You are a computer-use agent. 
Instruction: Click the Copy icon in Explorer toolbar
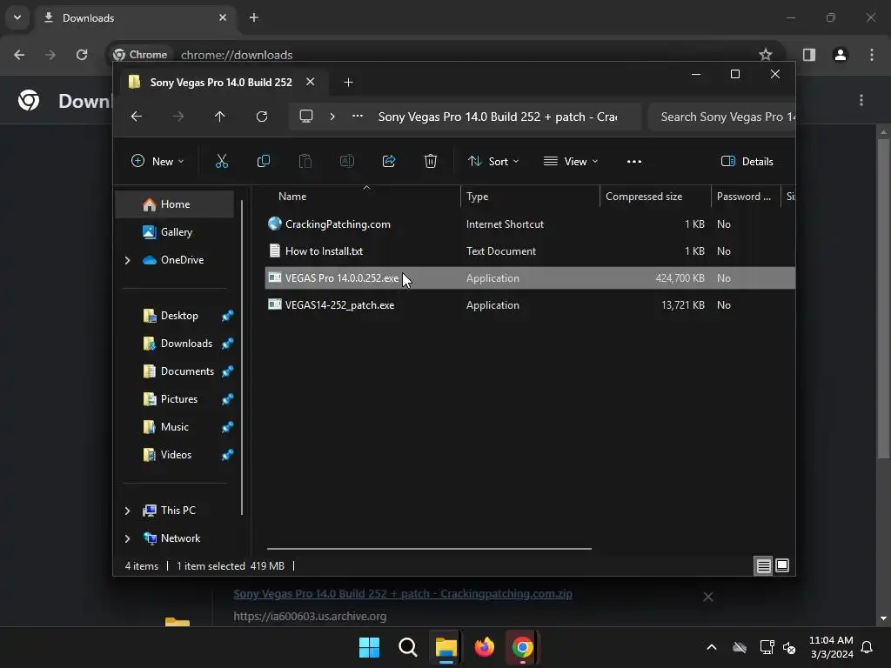click(x=263, y=161)
